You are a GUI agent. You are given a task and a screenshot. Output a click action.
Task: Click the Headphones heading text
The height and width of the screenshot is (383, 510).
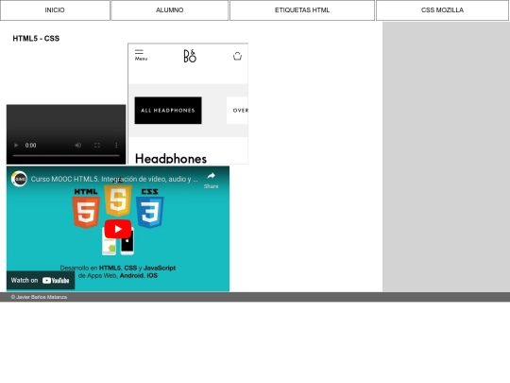(171, 158)
